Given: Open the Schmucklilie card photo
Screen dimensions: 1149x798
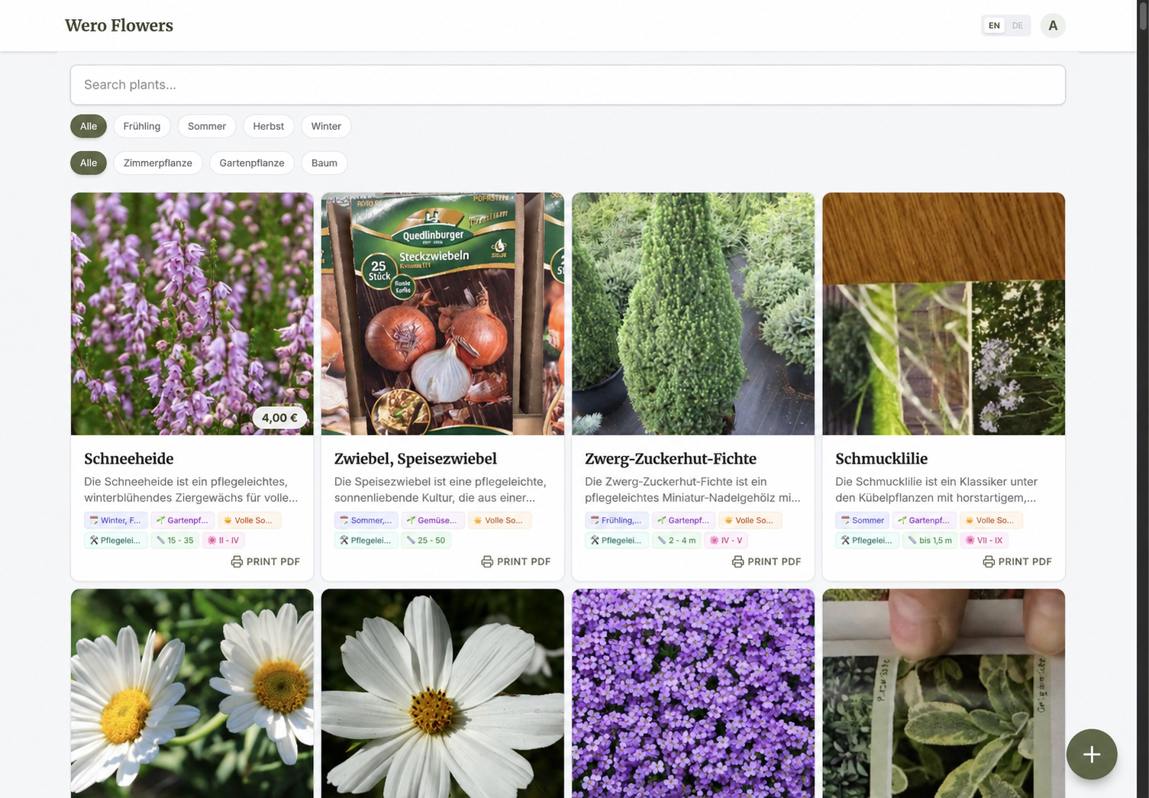Looking at the screenshot, I should coord(944,314).
